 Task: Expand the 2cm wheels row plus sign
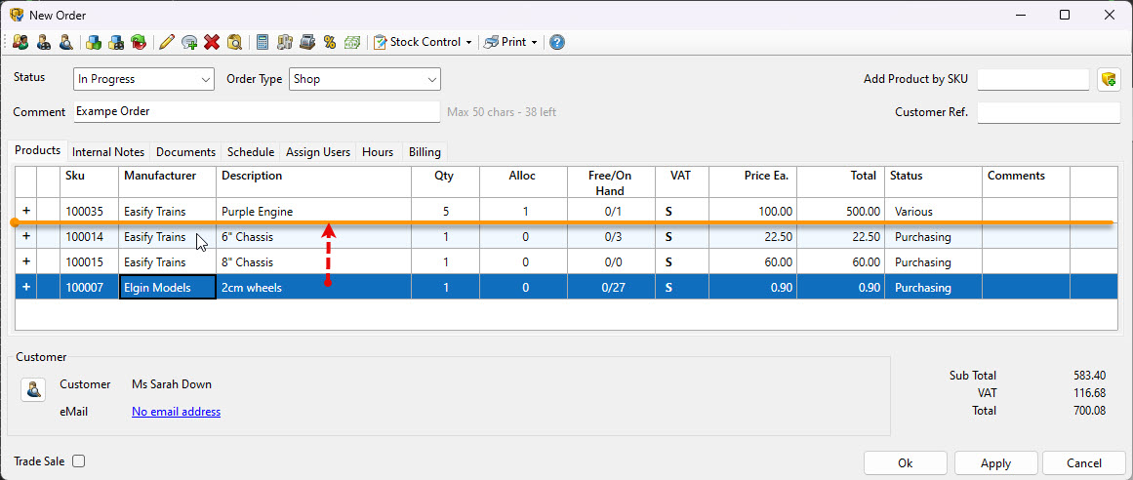point(26,288)
